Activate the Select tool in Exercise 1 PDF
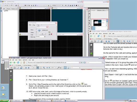The image size is (137, 102). click(38, 68)
